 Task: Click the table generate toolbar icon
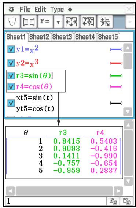click(29, 22)
